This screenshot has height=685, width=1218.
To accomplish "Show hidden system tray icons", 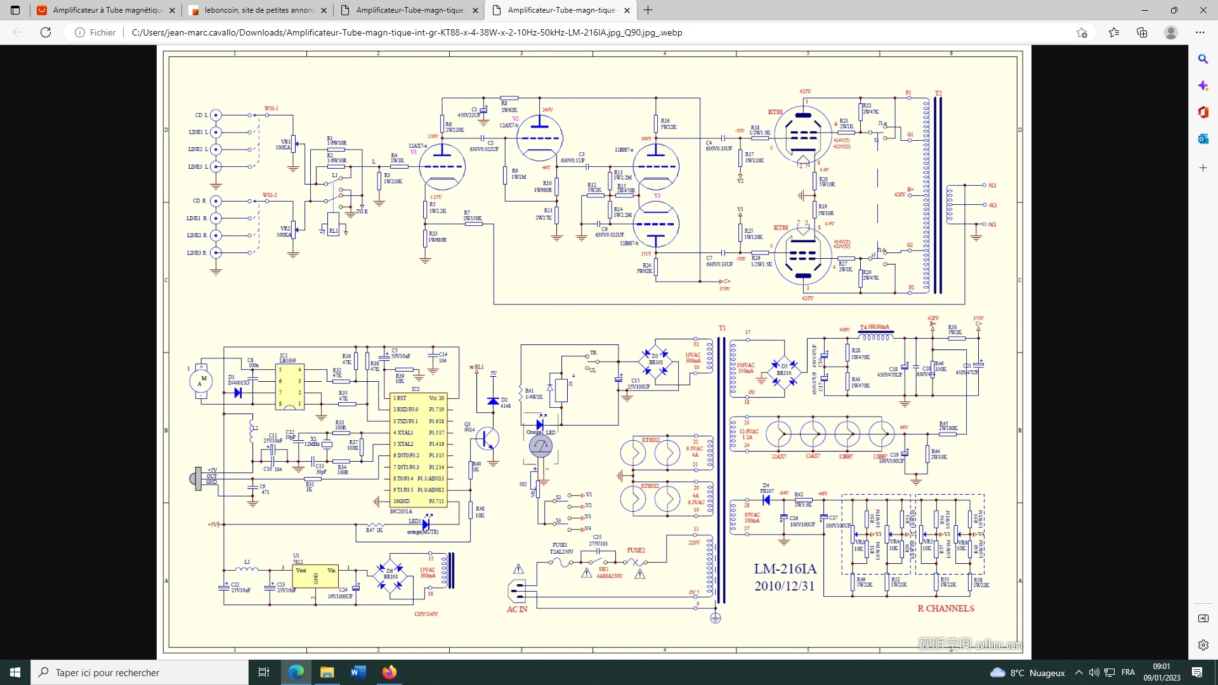I will [x=1079, y=672].
